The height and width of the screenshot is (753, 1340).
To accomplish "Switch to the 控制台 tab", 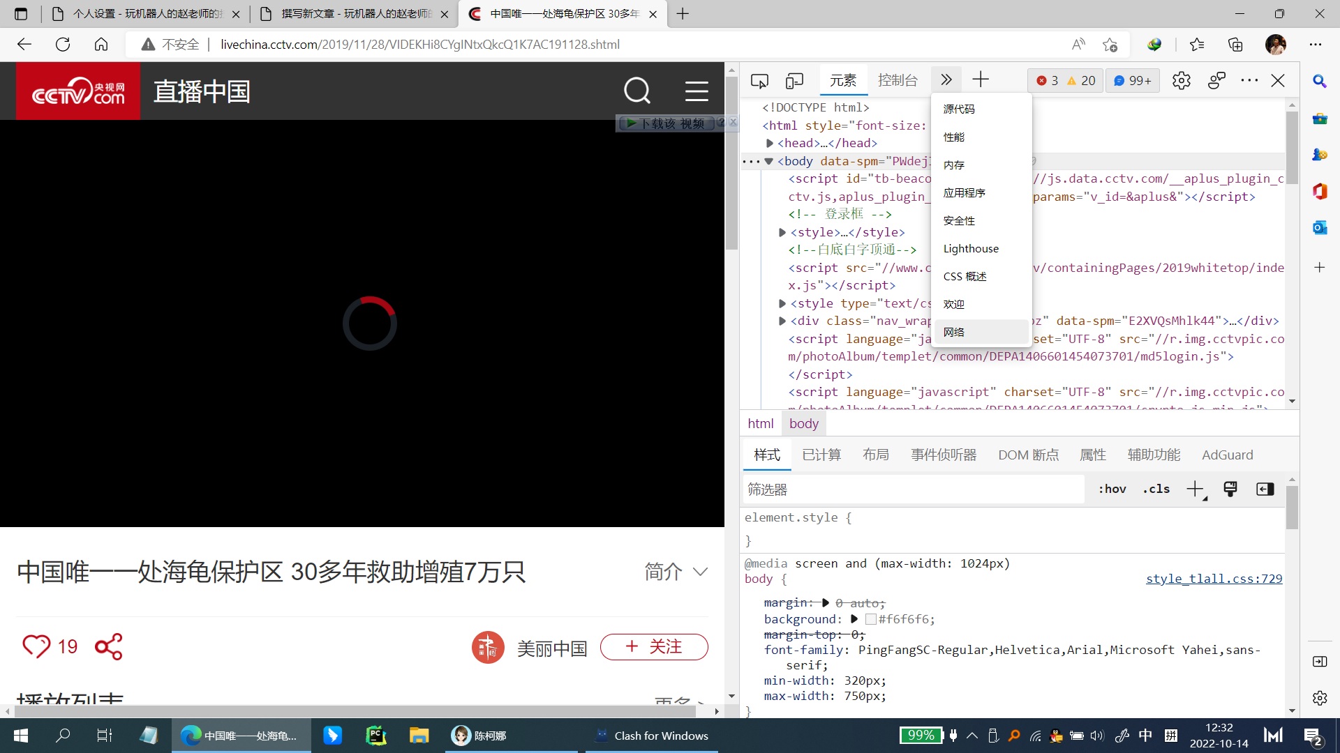I will coord(898,81).
